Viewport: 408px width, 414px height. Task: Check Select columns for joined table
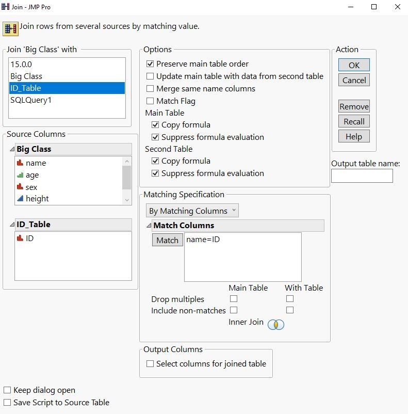(x=151, y=364)
